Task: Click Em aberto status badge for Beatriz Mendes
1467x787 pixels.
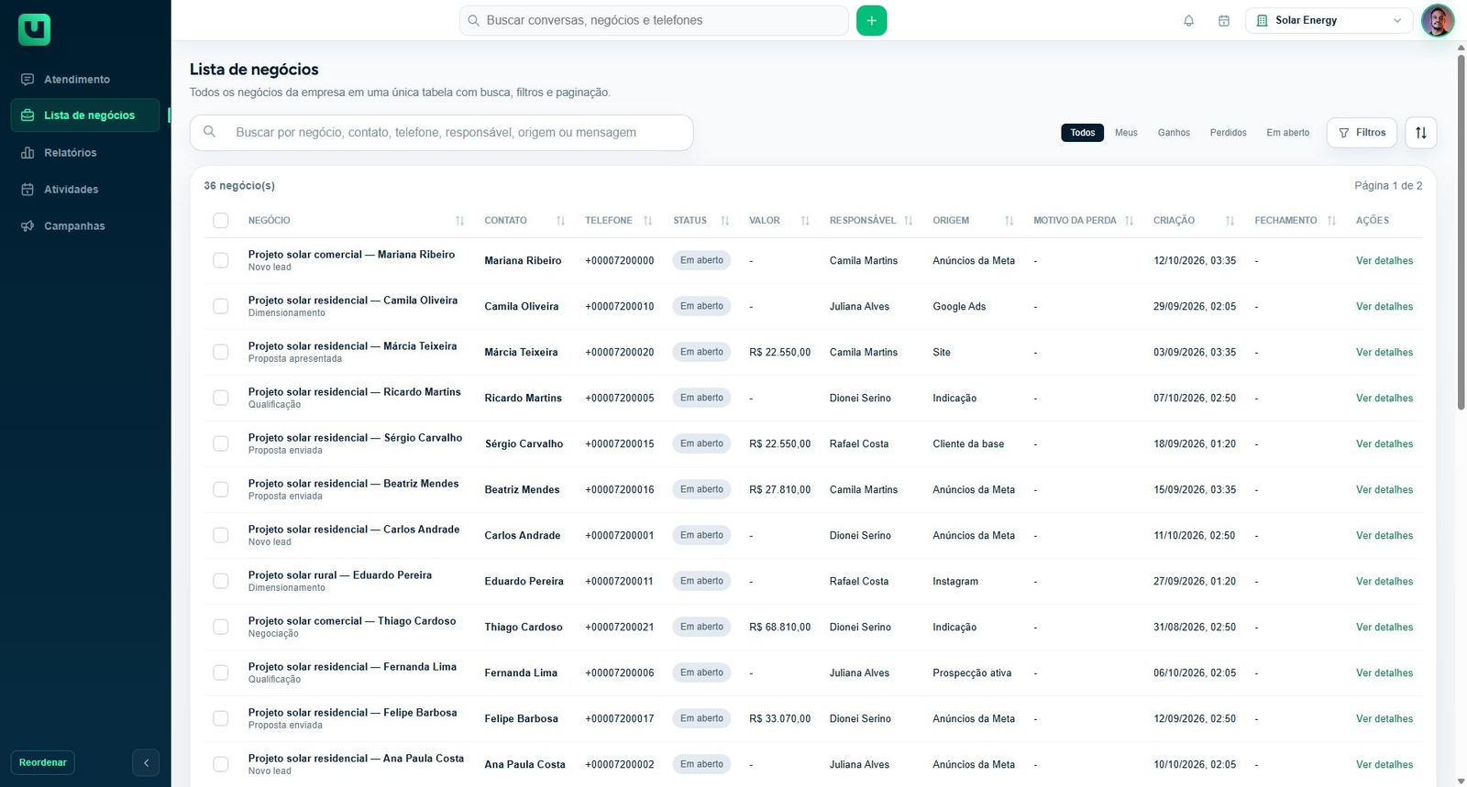Action: (x=701, y=489)
